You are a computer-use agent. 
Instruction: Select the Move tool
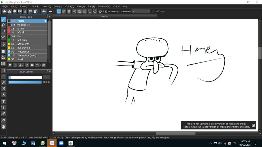[x=3, y=44]
